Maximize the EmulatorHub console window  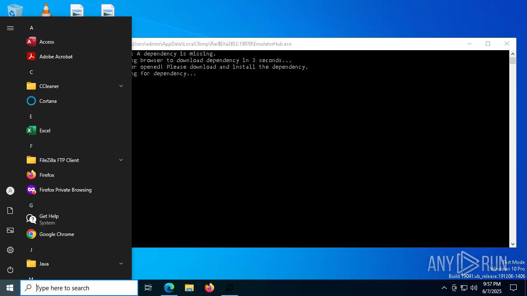coord(488,44)
